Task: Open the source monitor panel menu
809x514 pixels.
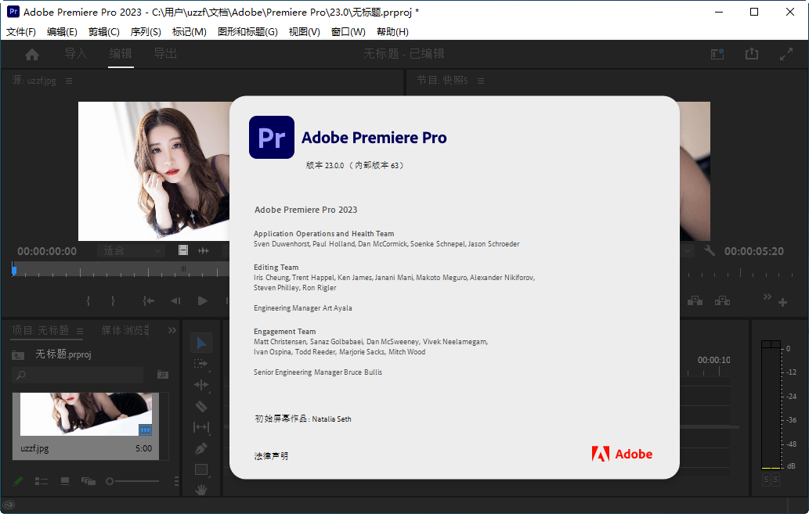Action: [70, 80]
